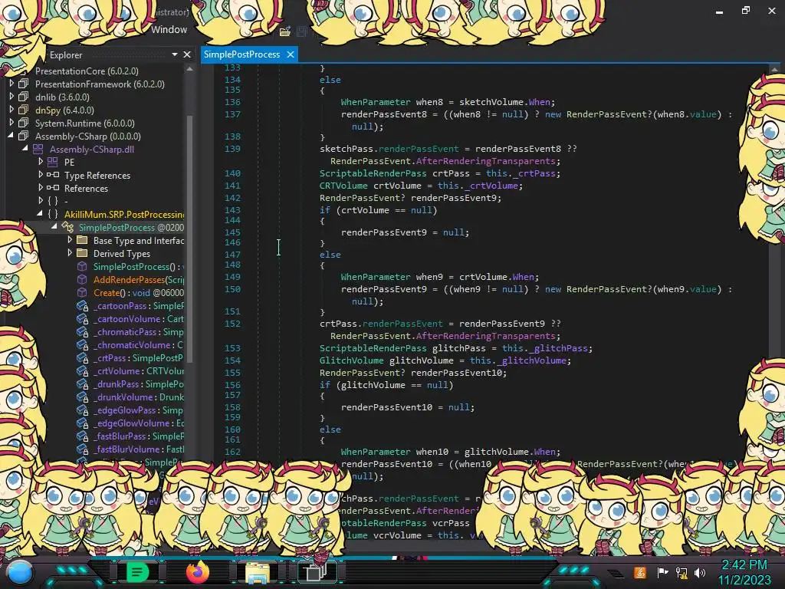Open the Start orb on the taskbar
The height and width of the screenshot is (589, 785).
click(20, 573)
